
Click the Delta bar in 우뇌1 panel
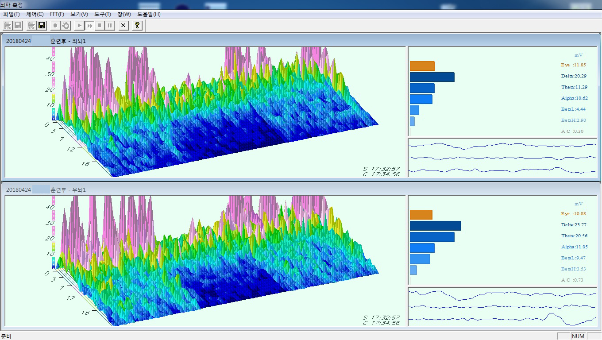point(435,226)
